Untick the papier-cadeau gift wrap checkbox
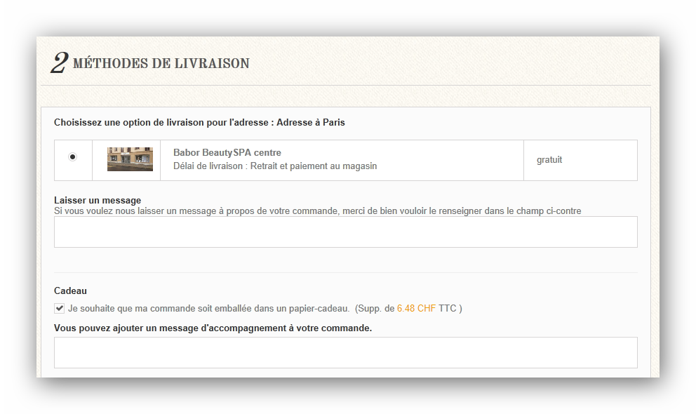The width and height of the screenshot is (696, 414). coord(59,308)
